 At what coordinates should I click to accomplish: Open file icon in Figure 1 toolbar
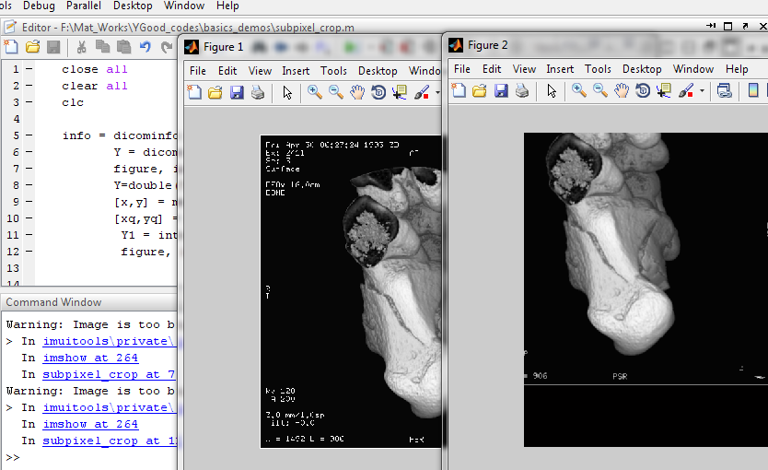click(x=215, y=92)
